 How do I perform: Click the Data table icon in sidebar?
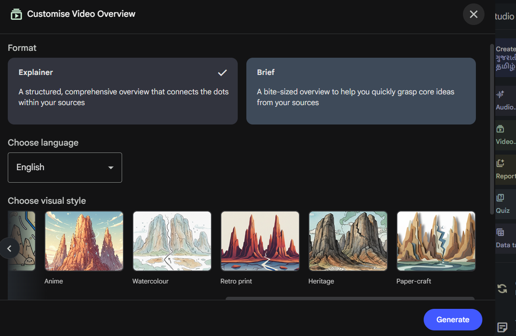tap(500, 233)
